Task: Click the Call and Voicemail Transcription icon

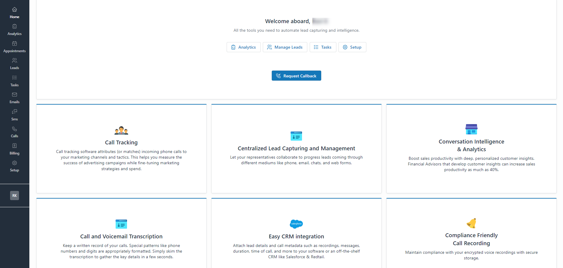Action: tap(121, 224)
